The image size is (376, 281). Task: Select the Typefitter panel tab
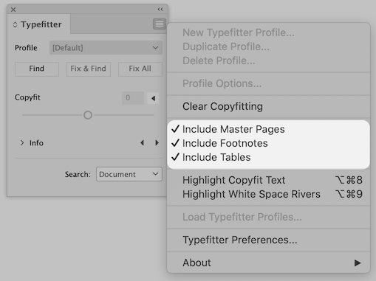click(38, 24)
